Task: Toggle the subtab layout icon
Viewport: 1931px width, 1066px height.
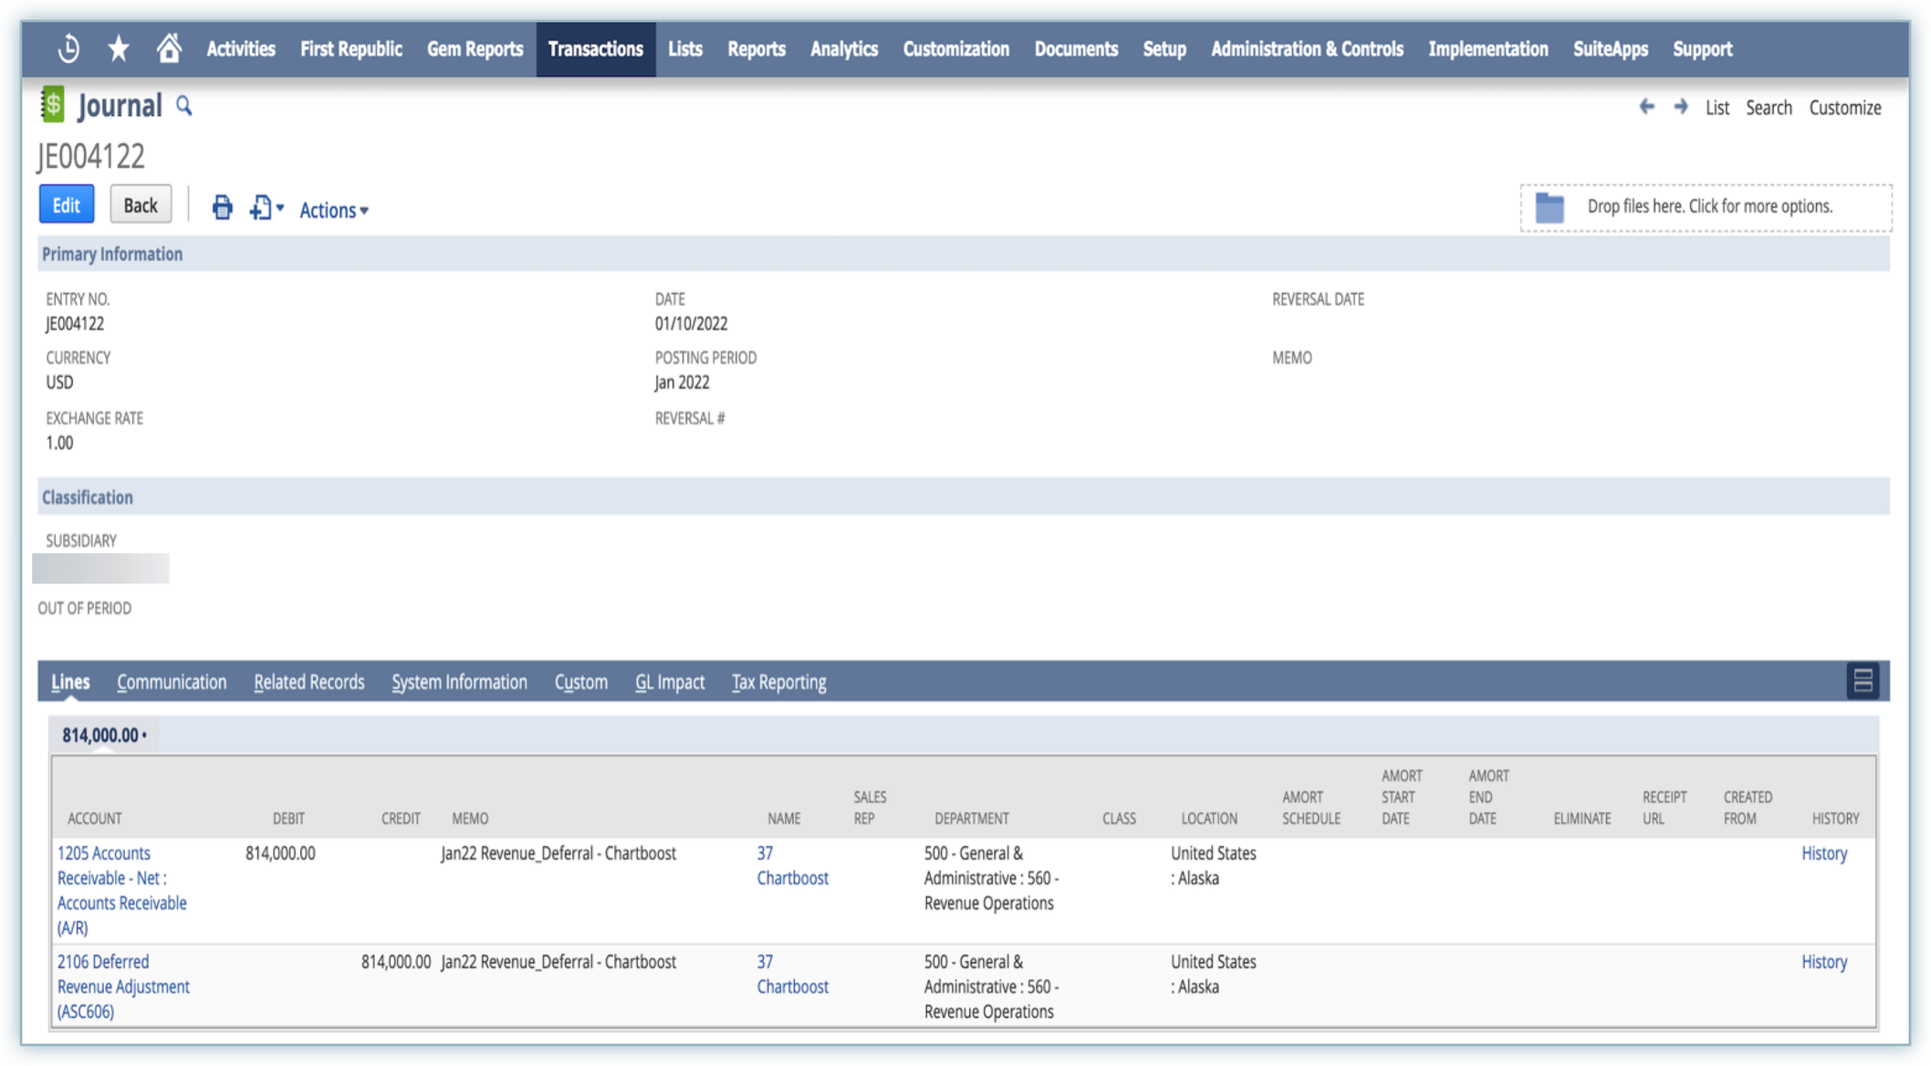Action: coord(1863,681)
